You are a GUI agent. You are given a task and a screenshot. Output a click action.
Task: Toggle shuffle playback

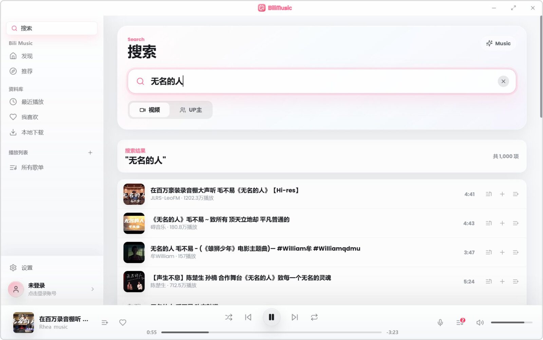[x=229, y=318]
